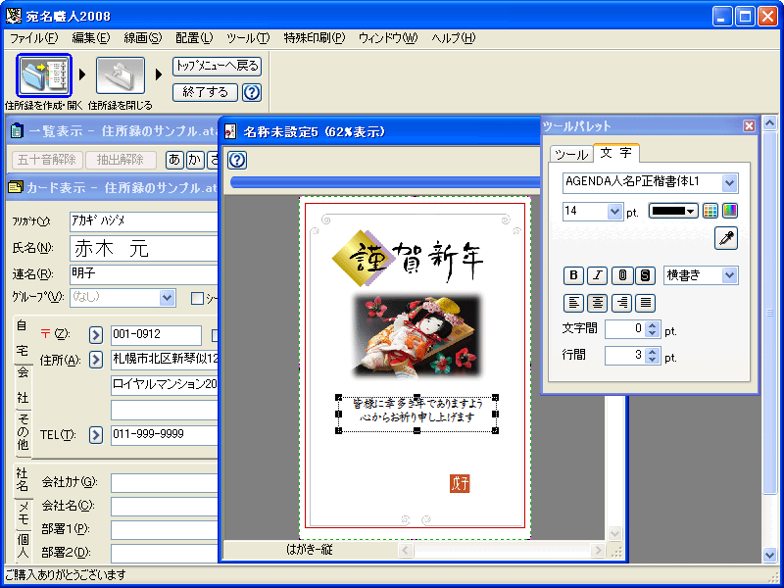This screenshot has width=784, height=588.
Task: Click the 終了する button
Action: tap(205, 92)
